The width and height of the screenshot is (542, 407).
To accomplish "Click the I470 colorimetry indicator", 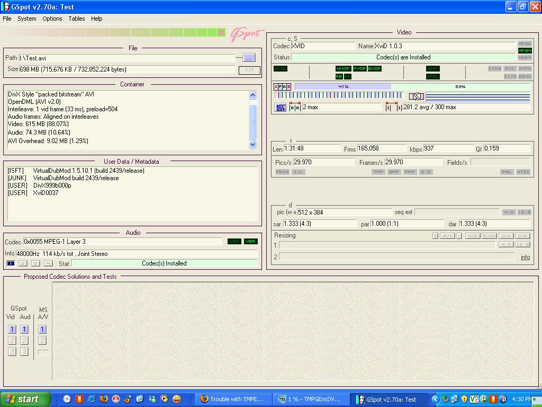I will (x=525, y=68).
